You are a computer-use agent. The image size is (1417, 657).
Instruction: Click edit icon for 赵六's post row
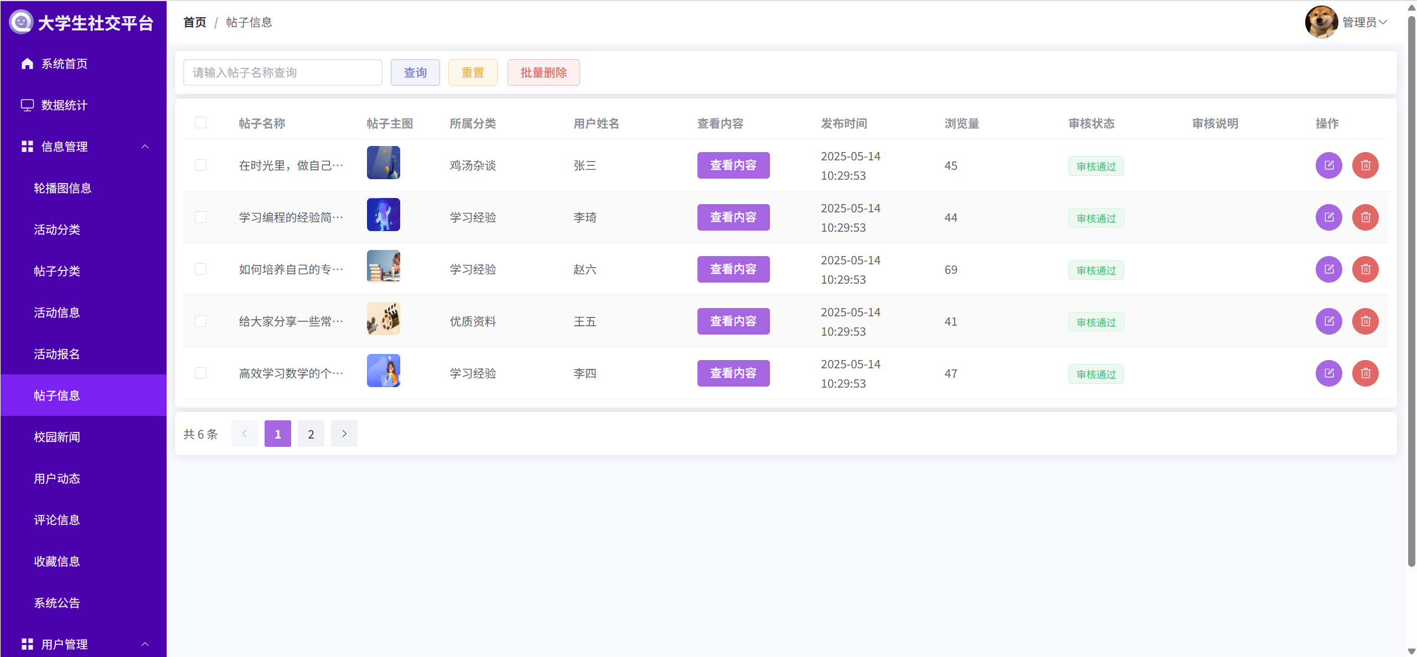[x=1328, y=269]
